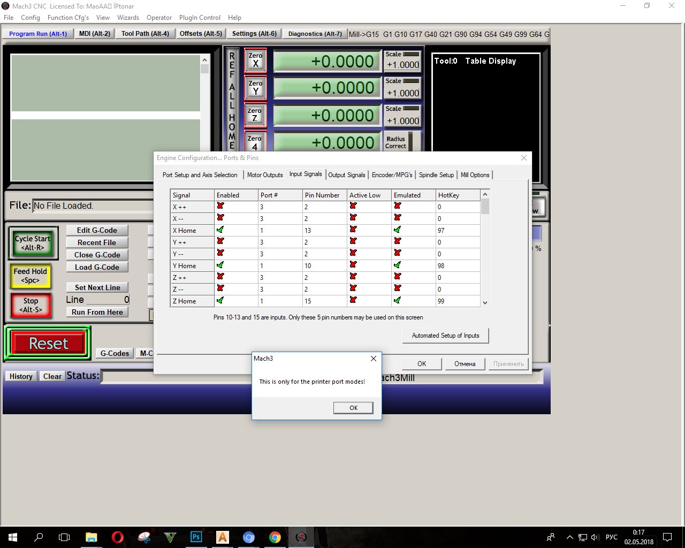Click the Cycle Start button
The height and width of the screenshot is (548, 685).
33,243
